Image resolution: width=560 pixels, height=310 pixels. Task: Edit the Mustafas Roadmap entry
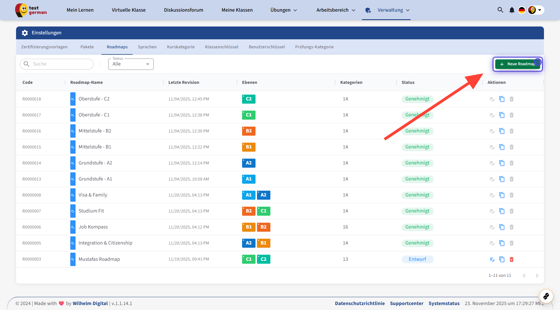tap(492, 259)
